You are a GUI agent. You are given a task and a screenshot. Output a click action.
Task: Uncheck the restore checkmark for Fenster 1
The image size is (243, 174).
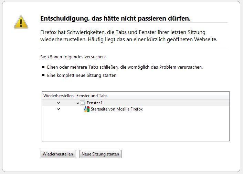coord(59,103)
